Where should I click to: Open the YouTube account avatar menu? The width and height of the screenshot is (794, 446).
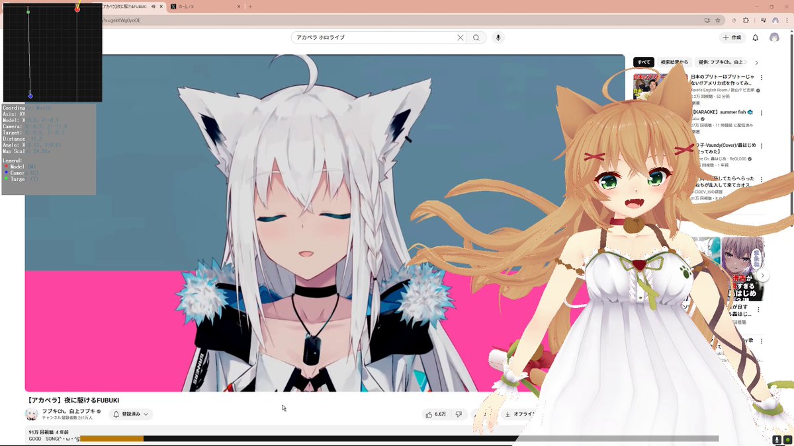[774, 38]
